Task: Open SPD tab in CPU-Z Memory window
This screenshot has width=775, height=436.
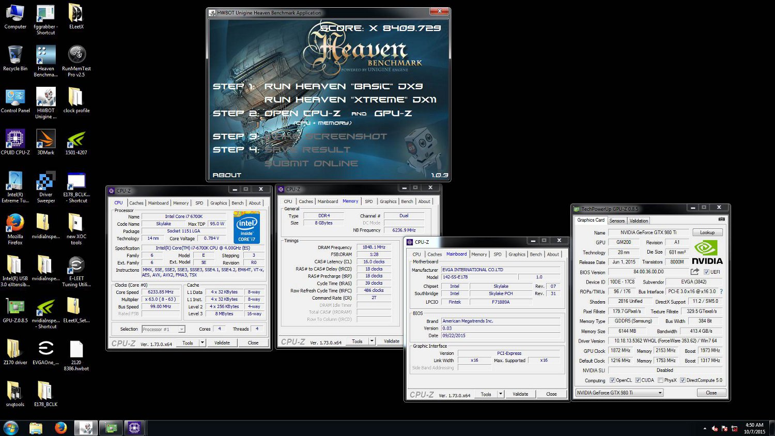Action: coord(368,201)
